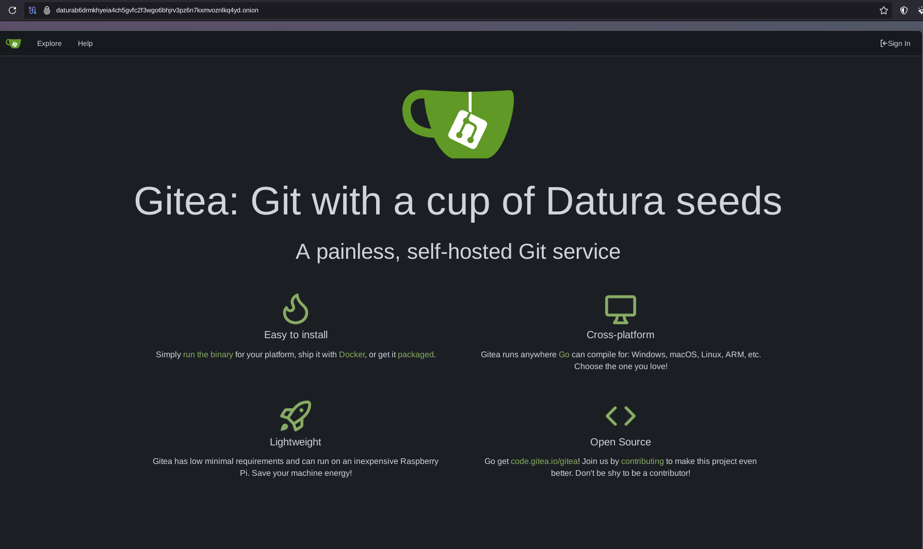Image resolution: width=923 pixels, height=549 pixels.
Task: Click the 'Gitea: Git with a cup of Datura seeds' heading
Action: 458,202
